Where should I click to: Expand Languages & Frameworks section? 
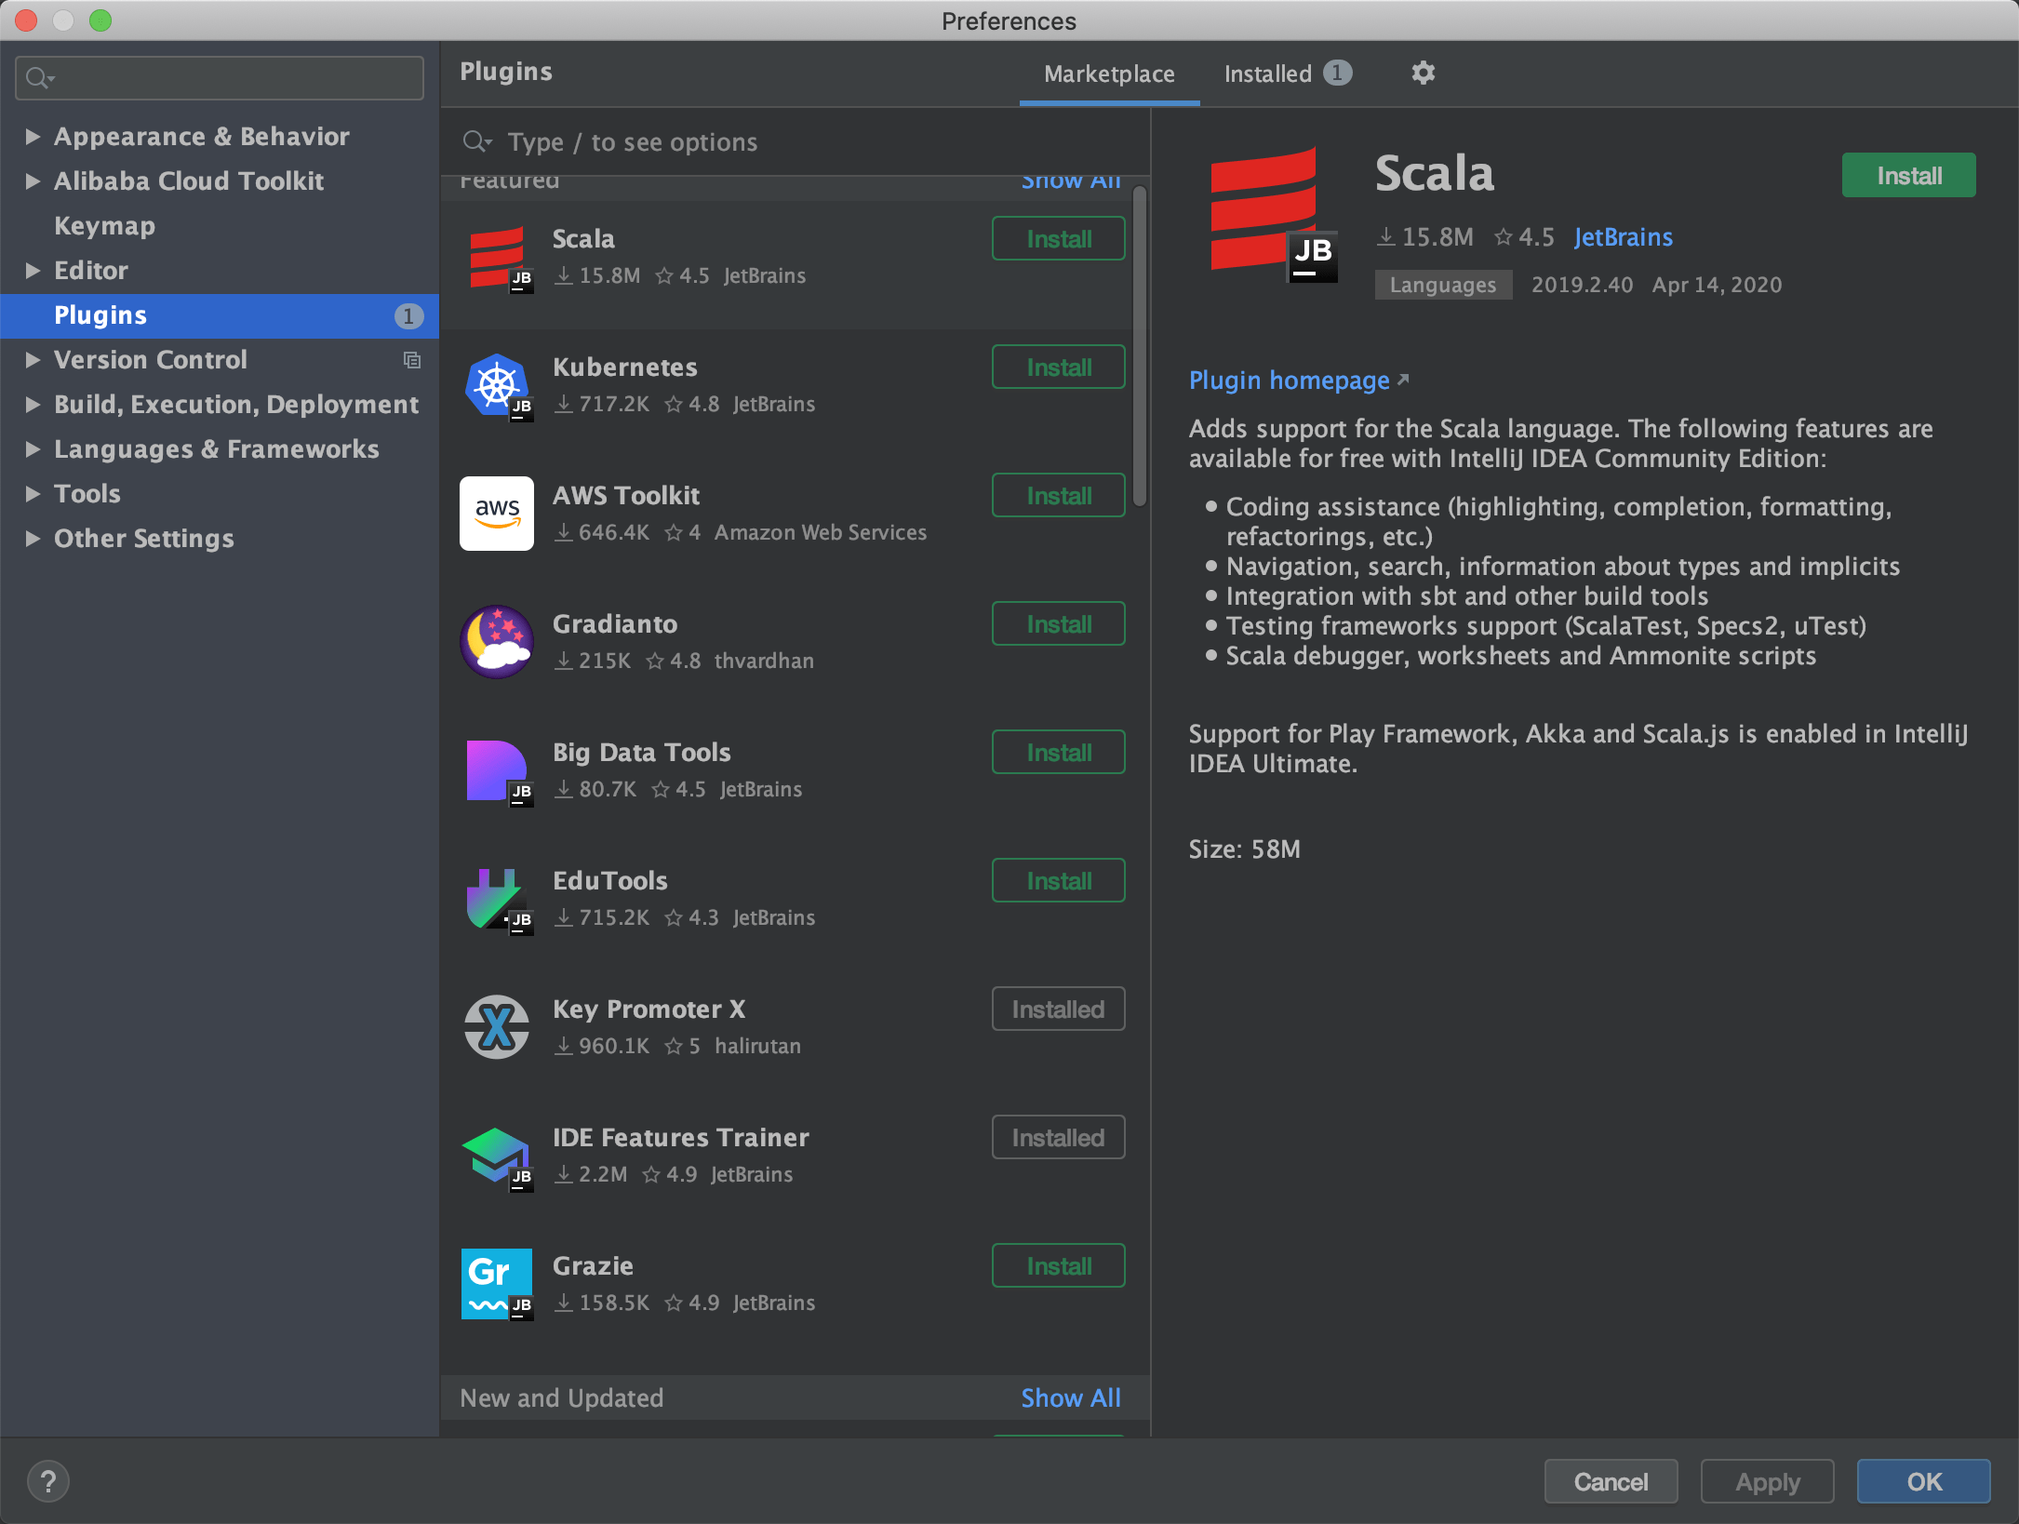pos(33,449)
